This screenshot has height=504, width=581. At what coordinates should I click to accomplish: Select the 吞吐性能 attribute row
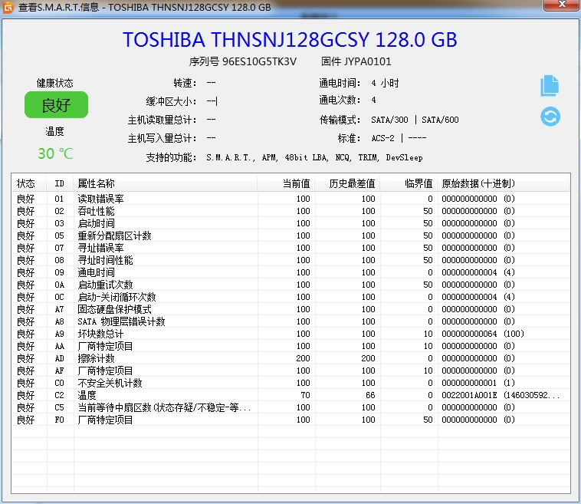pos(290,211)
